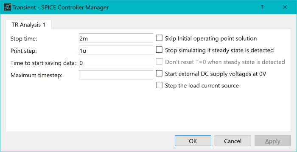Select the empty Maximum timestep field
Viewport: 297px width, 152px height.
pos(116,75)
